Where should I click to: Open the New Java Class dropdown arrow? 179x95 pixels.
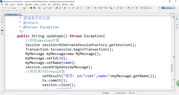pos(124,8)
